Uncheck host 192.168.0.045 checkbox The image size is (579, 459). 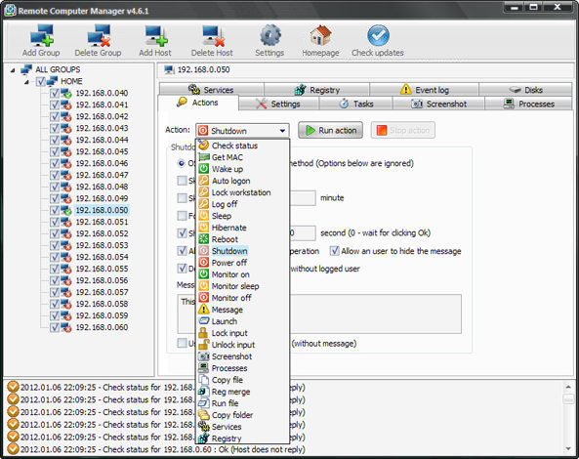55,151
